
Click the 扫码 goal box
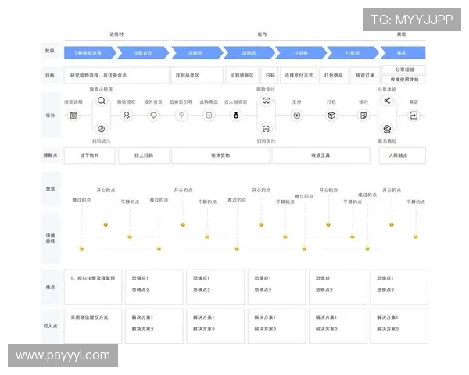[270, 75]
